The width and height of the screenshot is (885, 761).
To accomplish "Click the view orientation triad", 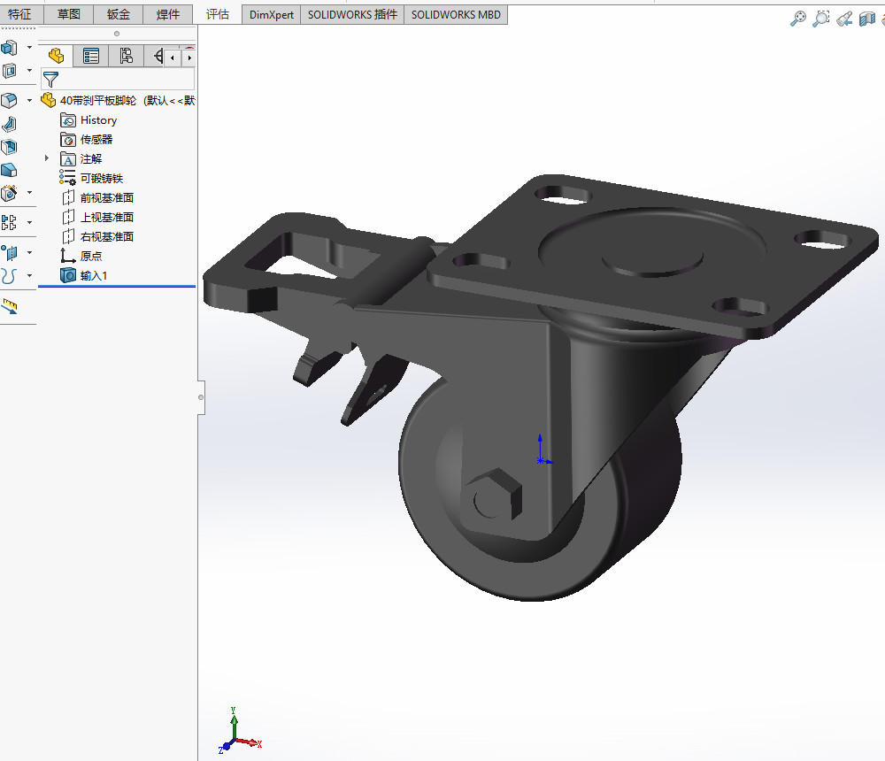I will [x=240, y=731].
